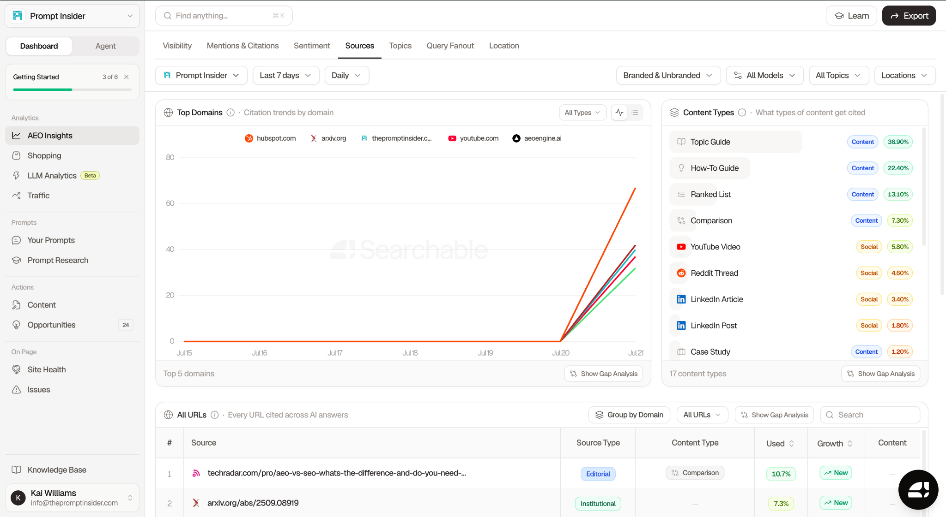This screenshot has height=517, width=946.
Task: Switch to the Sentiment tab
Action: (x=312, y=46)
